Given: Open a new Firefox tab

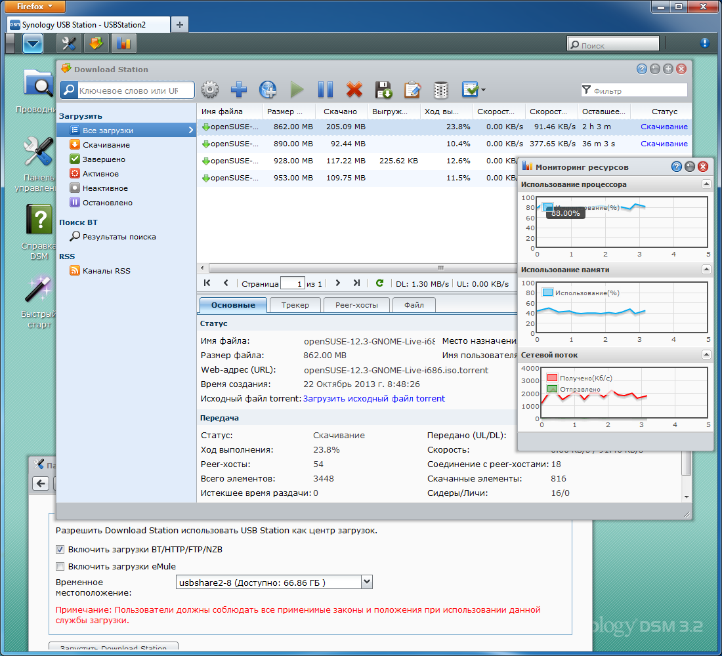Looking at the screenshot, I should click(x=180, y=25).
